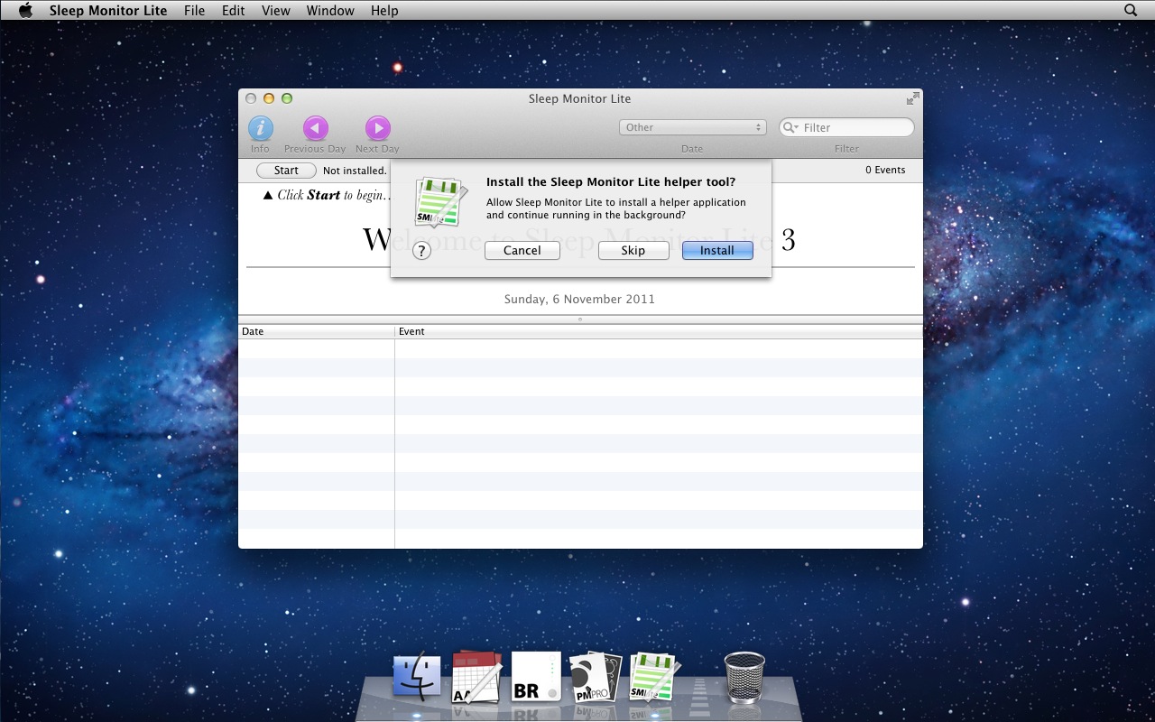
Task: Toggle full screen mode arrows
Action: point(913,98)
